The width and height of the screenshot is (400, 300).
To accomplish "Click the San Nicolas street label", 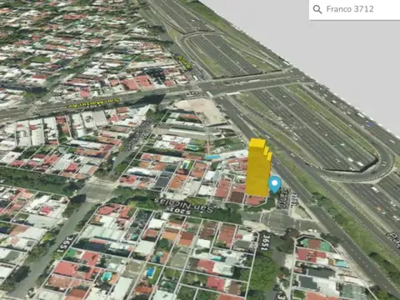I will [x=184, y=204].
